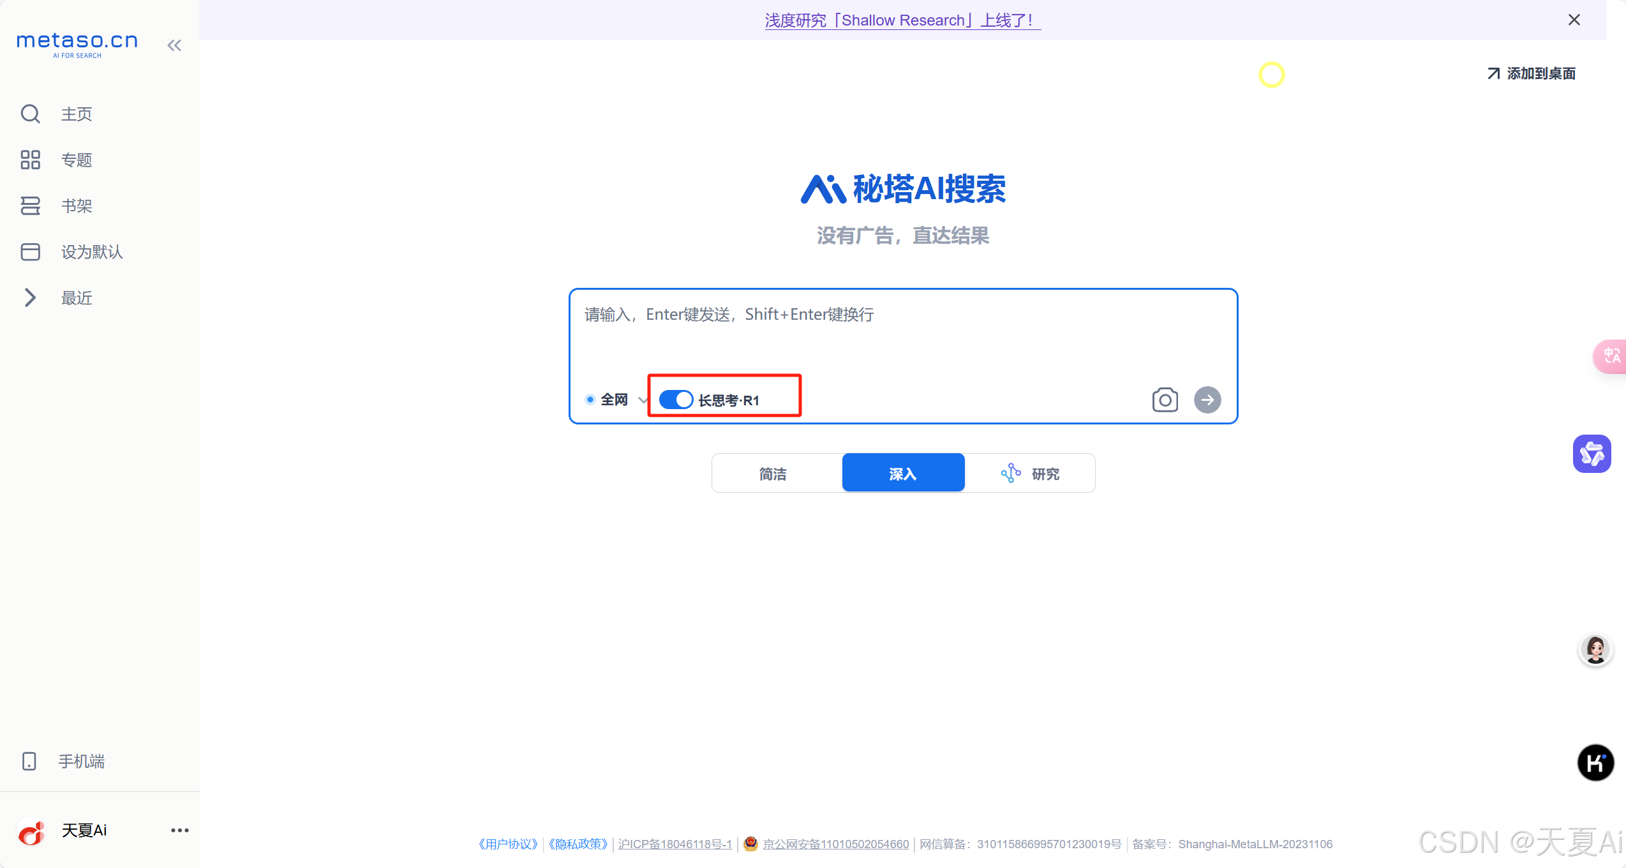Image resolution: width=1626 pixels, height=868 pixels.
Task: Click the 网信算备 registration text
Action: [x=1020, y=844]
